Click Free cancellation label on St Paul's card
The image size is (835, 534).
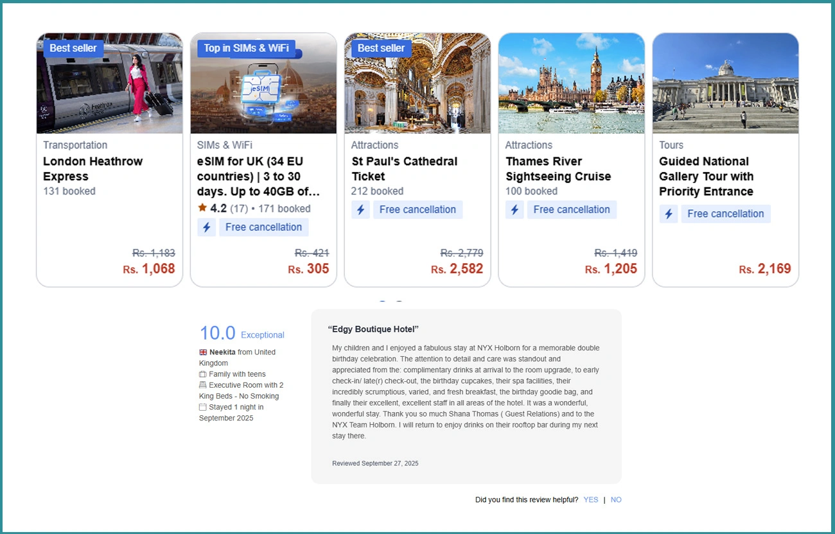[418, 210]
